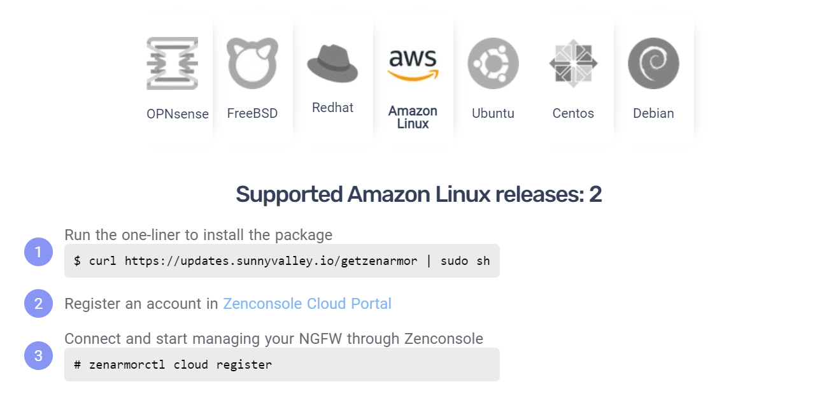Click the AWS Amazon Linux logo
824x405 pixels.
(x=413, y=62)
